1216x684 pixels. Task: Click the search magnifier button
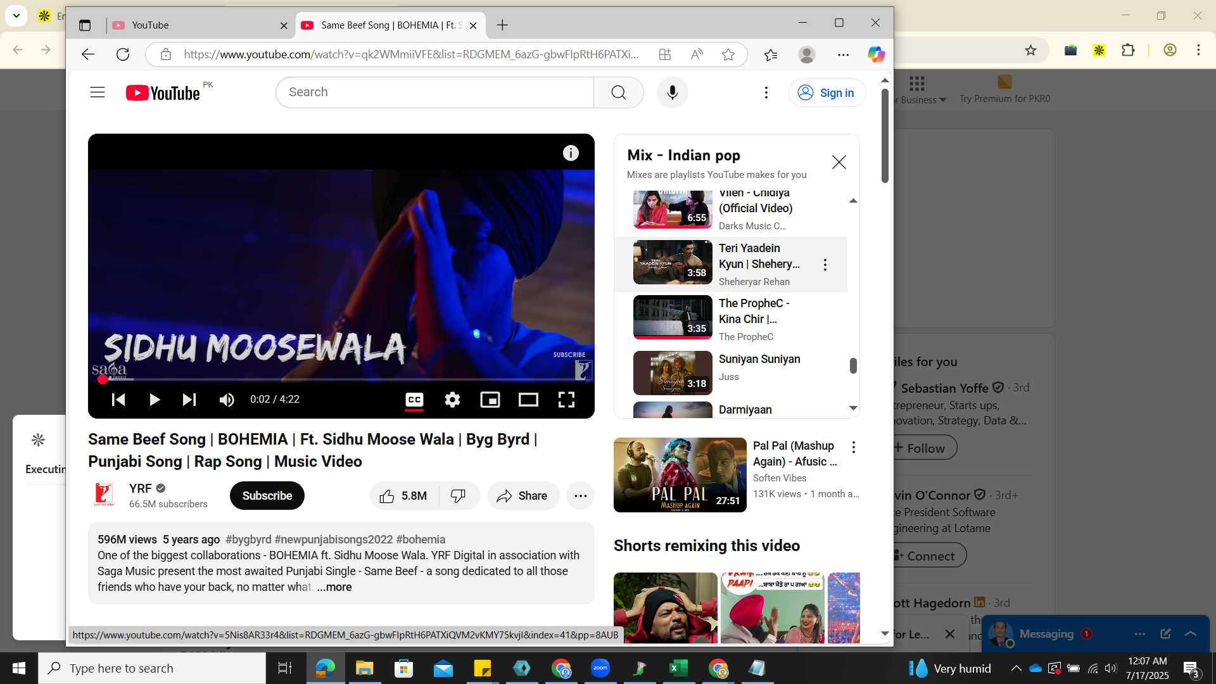(619, 92)
